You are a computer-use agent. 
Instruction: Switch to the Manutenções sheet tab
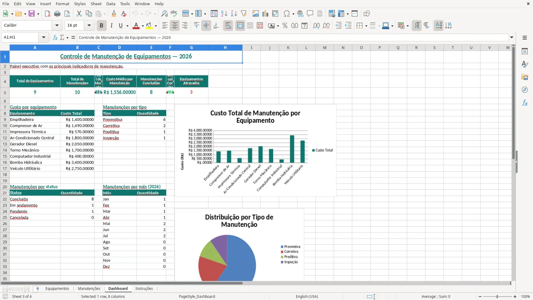point(89,288)
